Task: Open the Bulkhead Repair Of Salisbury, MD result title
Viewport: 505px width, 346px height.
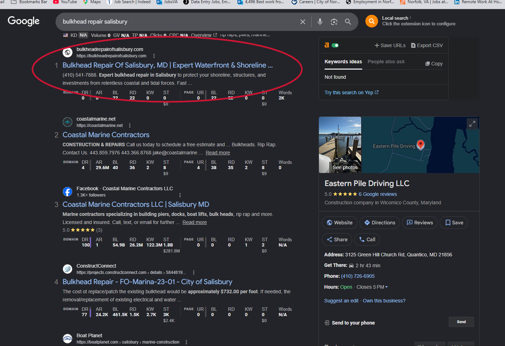Action: [167, 65]
